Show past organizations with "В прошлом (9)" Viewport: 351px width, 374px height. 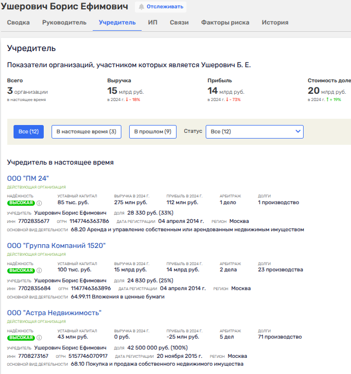(153, 132)
